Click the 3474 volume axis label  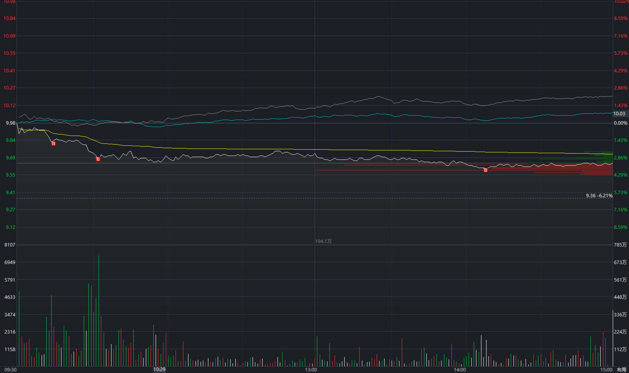(x=10, y=315)
